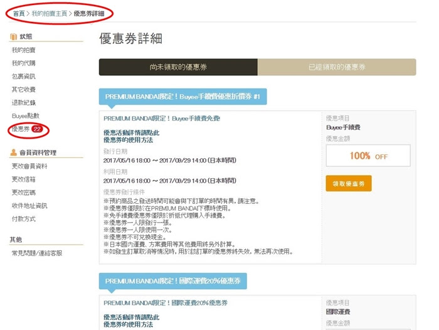
Task: Click the 首頁 breadcrumb link
Action: coord(19,13)
